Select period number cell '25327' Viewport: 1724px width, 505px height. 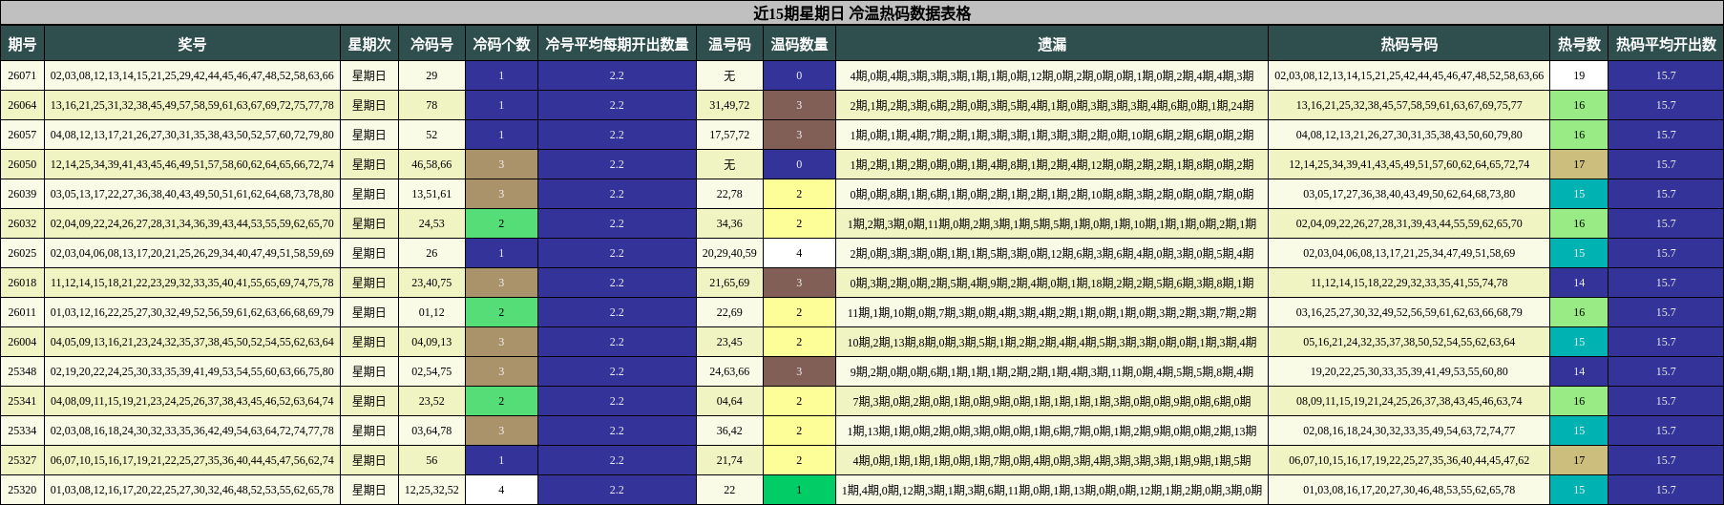22,460
